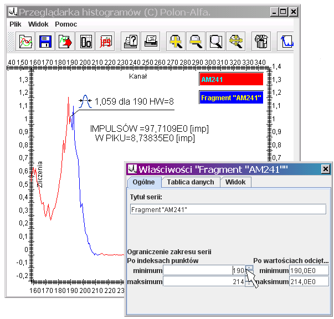Click the blue Fragment "AM241" legend entry

click(x=230, y=98)
